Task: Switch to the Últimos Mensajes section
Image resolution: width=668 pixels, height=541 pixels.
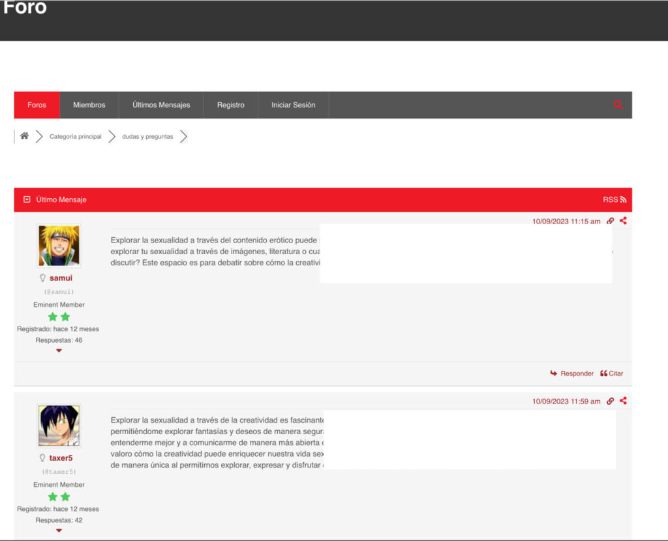Action: [x=160, y=104]
